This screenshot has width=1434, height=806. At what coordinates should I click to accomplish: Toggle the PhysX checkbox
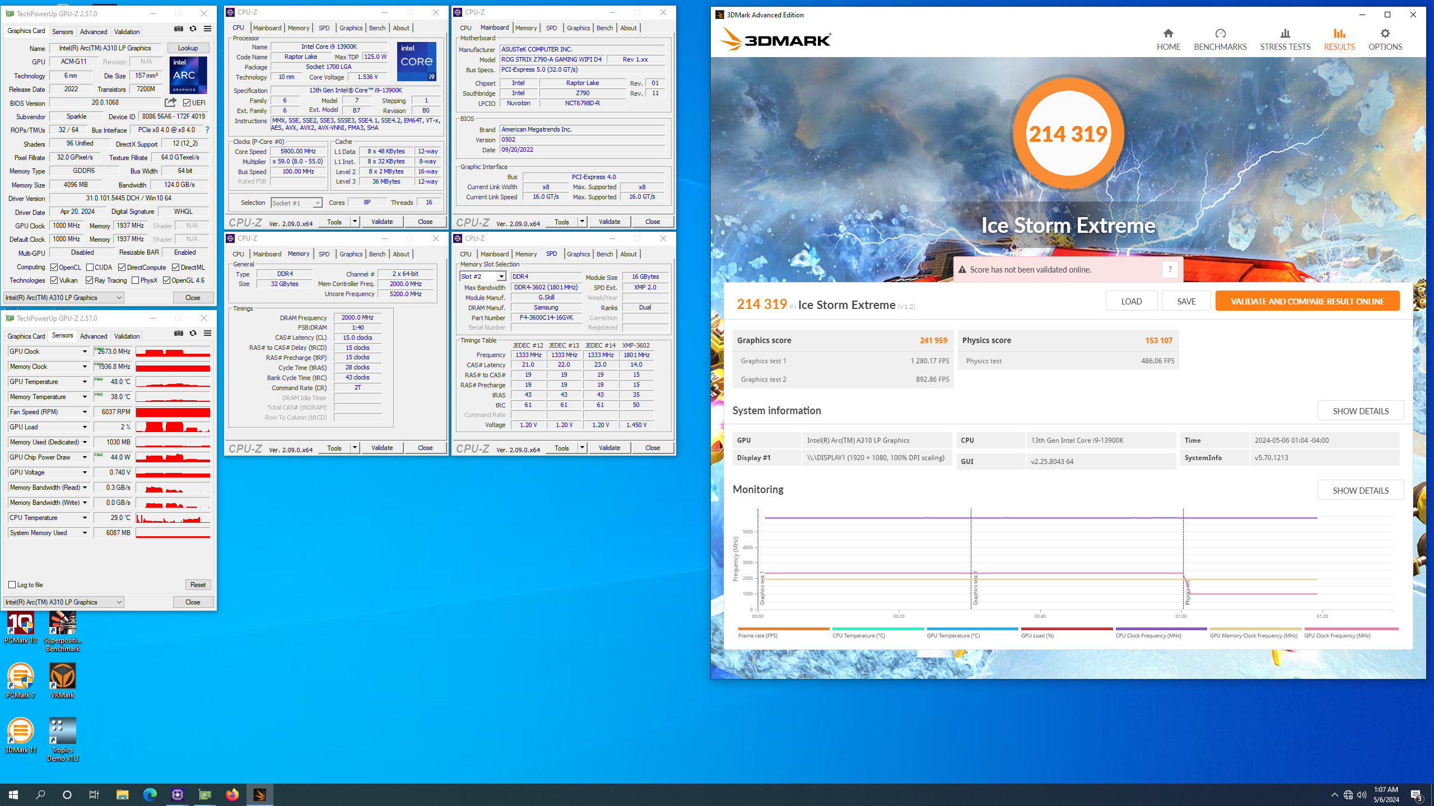pos(135,280)
